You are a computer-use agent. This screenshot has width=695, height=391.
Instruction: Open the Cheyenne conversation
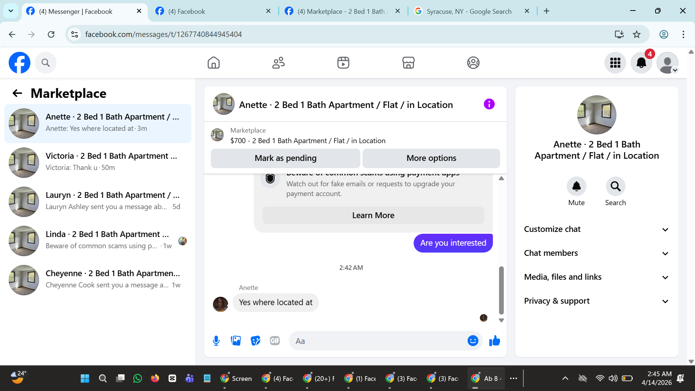coord(98,280)
